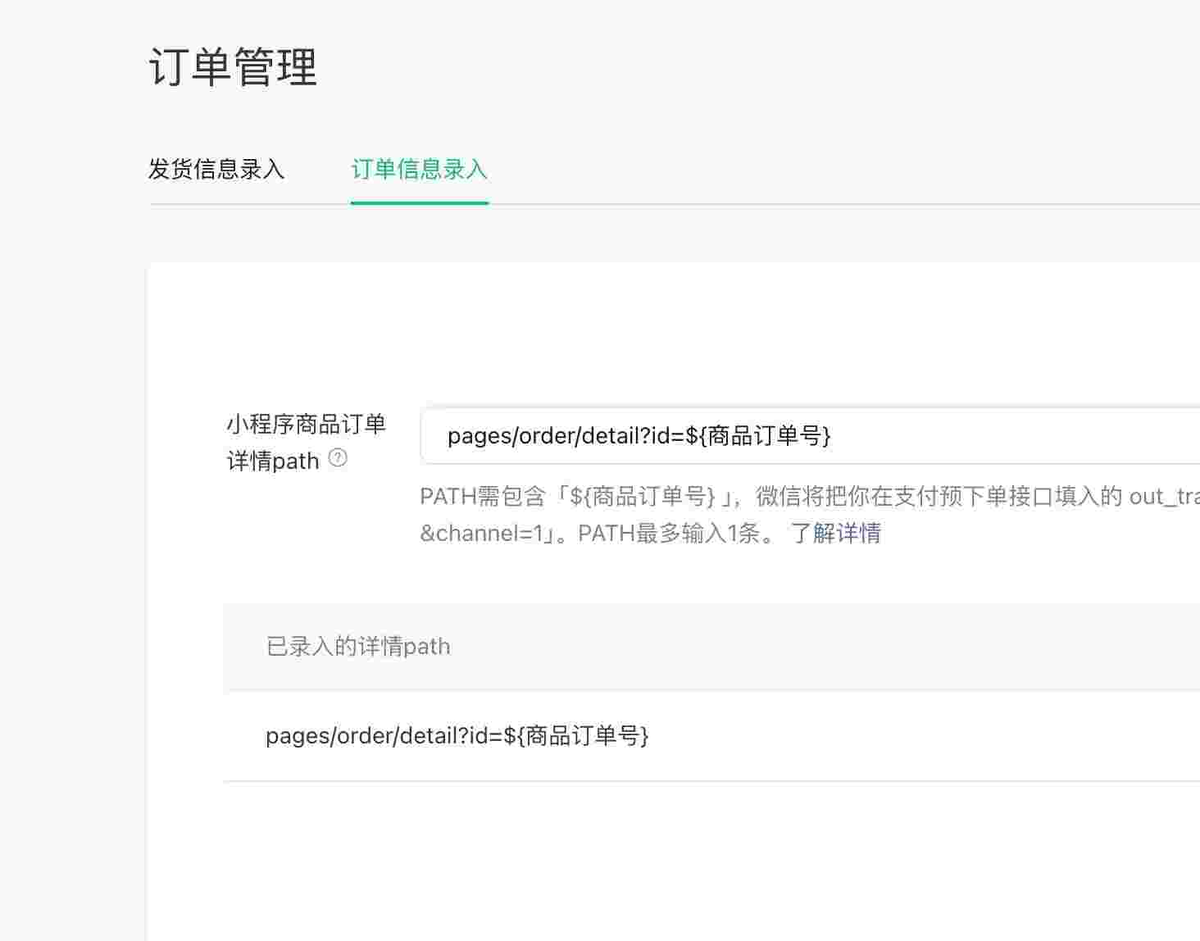Focus the 小程序商品订单详情path input field
The height and width of the screenshot is (941, 1200).
click(810, 435)
